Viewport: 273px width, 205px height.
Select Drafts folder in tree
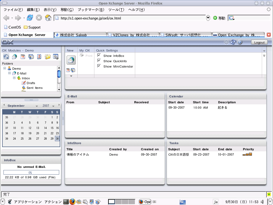click(x=31, y=83)
